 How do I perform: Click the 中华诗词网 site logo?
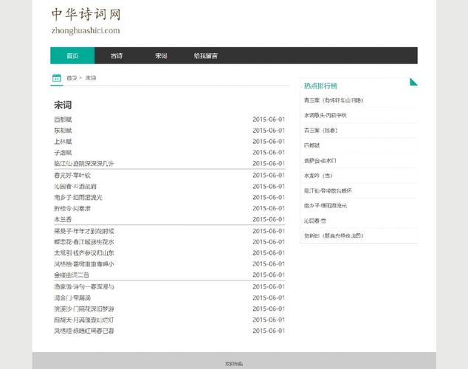click(x=86, y=14)
